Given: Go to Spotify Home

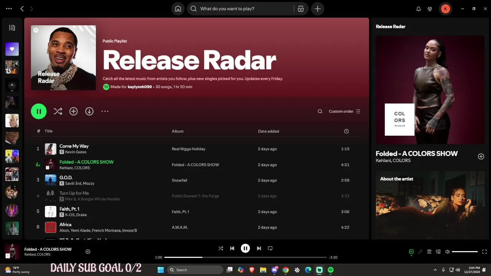Looking at the screenshot, I should pos(178,9).
